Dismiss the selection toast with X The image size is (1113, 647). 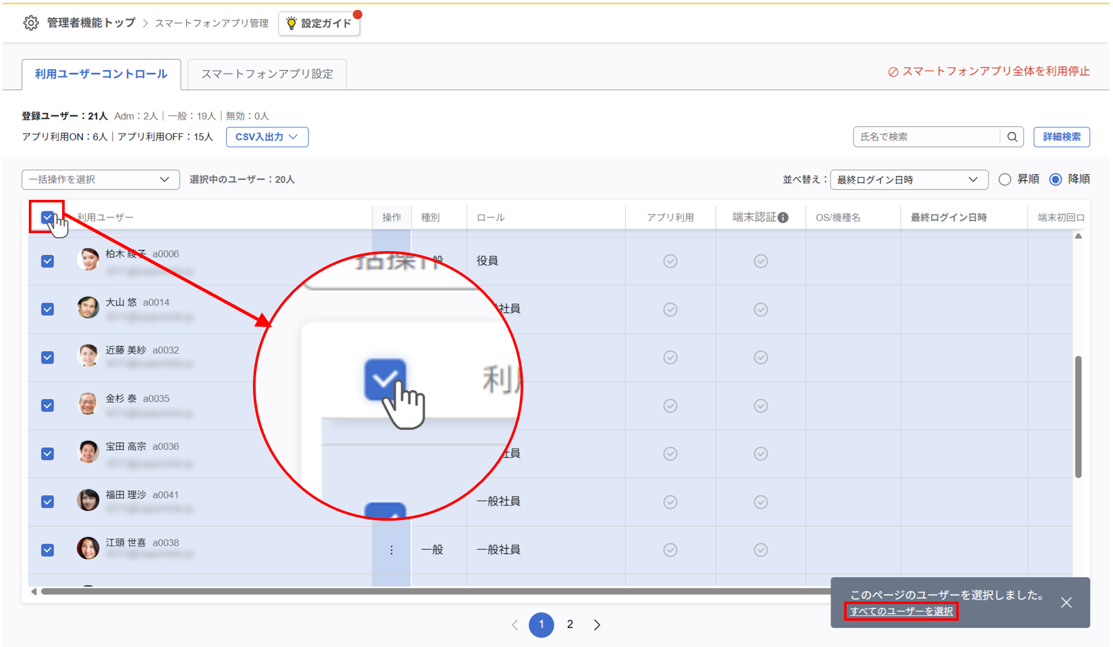[1066, 603]
